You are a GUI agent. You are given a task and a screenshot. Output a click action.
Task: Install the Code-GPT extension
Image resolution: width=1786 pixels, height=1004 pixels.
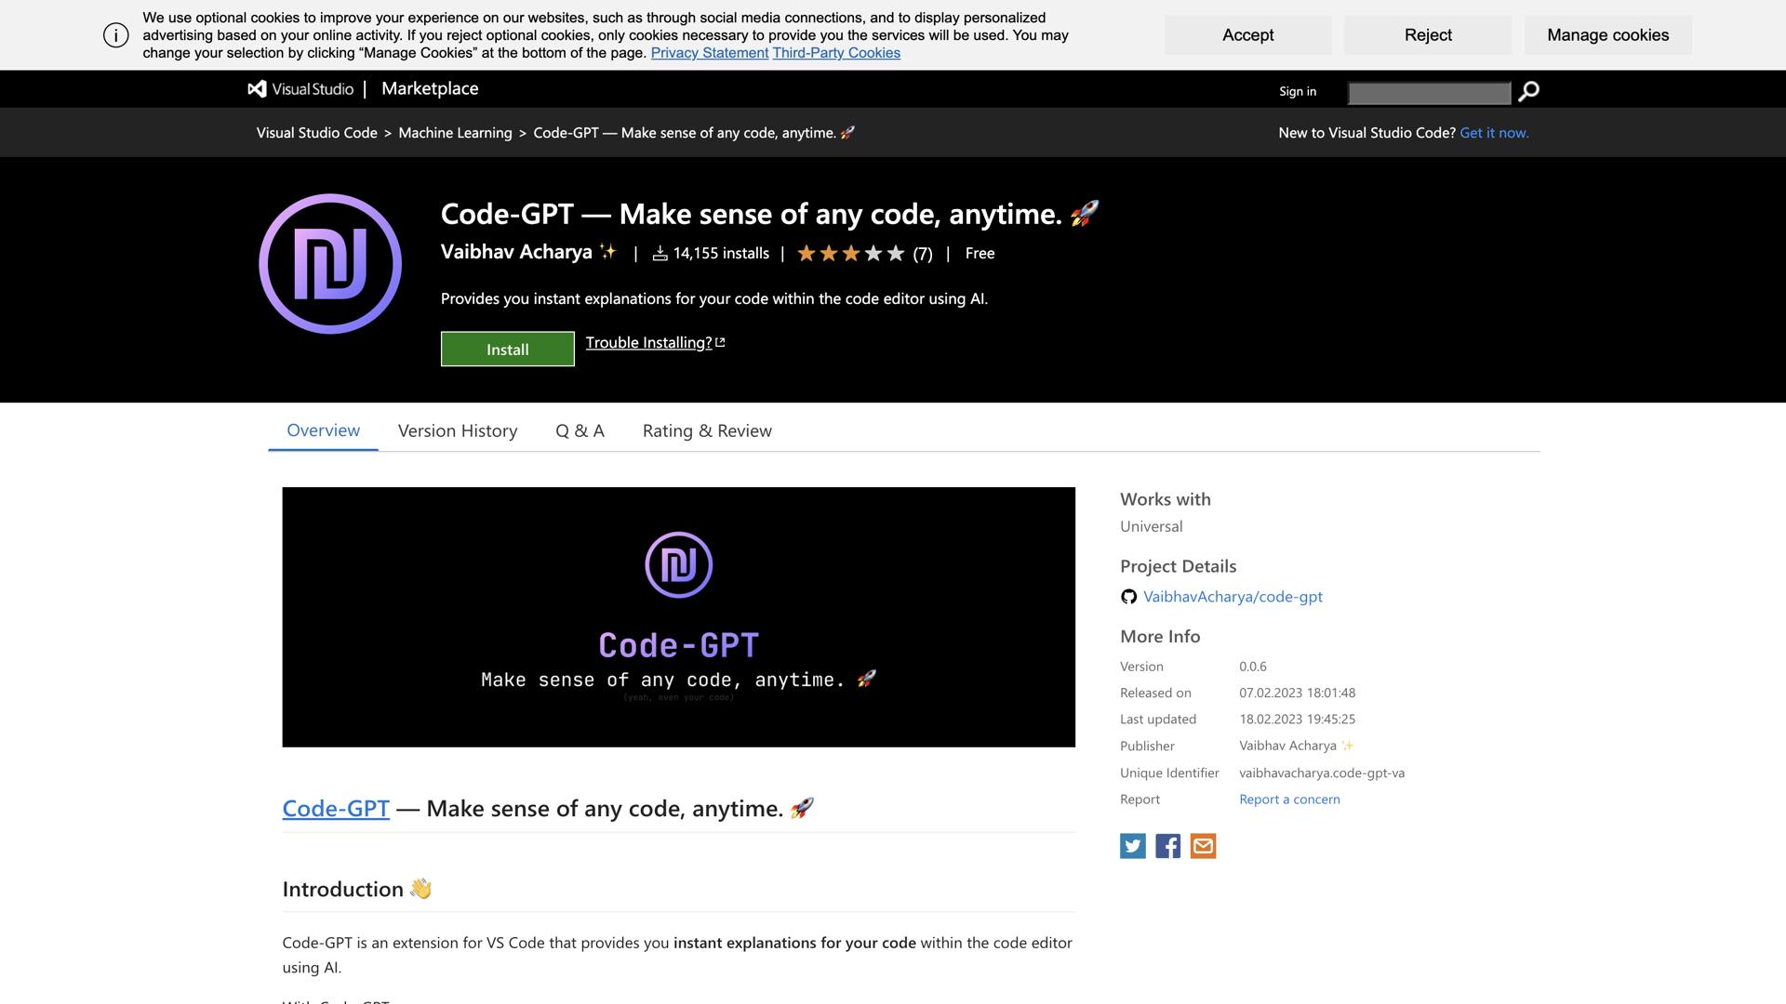click(507, 349)
